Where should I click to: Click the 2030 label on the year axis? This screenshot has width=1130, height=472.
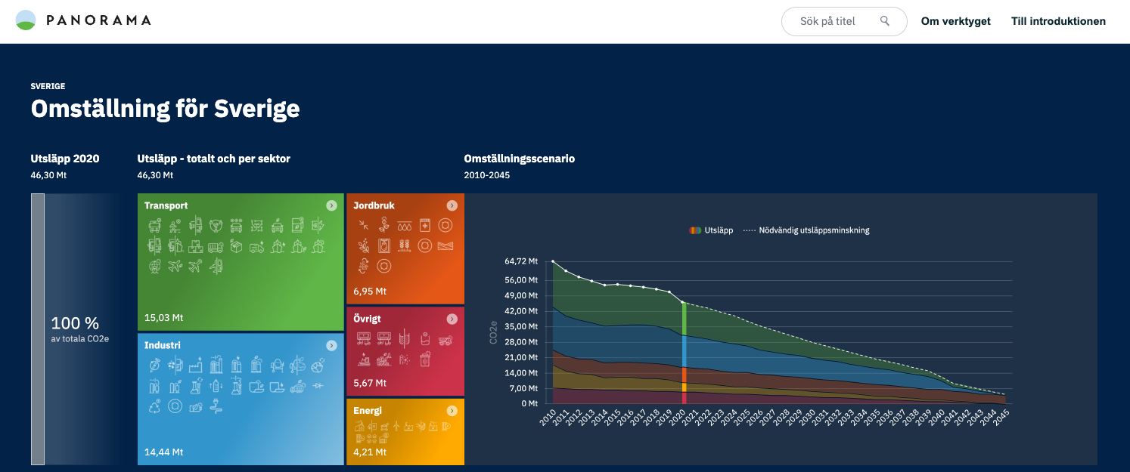[x=806, y=418]
